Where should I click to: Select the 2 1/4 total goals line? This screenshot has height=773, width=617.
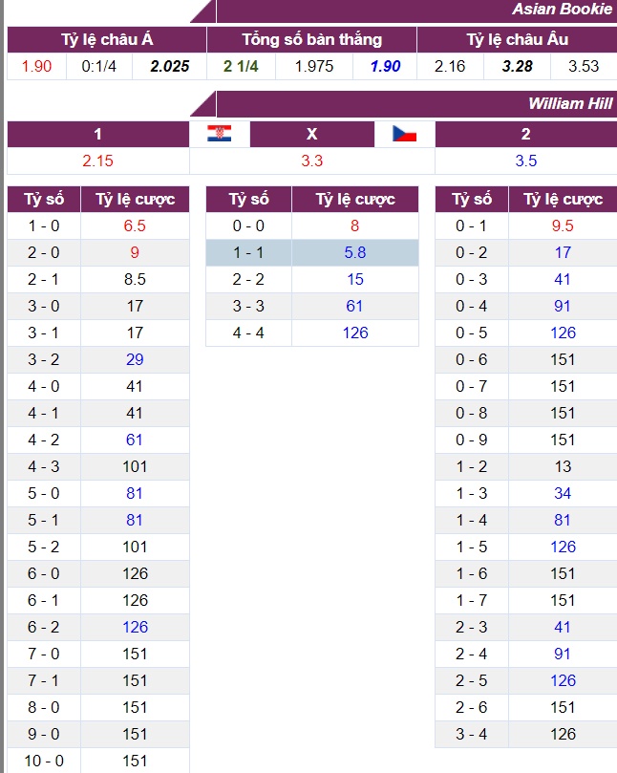(242, 66)
